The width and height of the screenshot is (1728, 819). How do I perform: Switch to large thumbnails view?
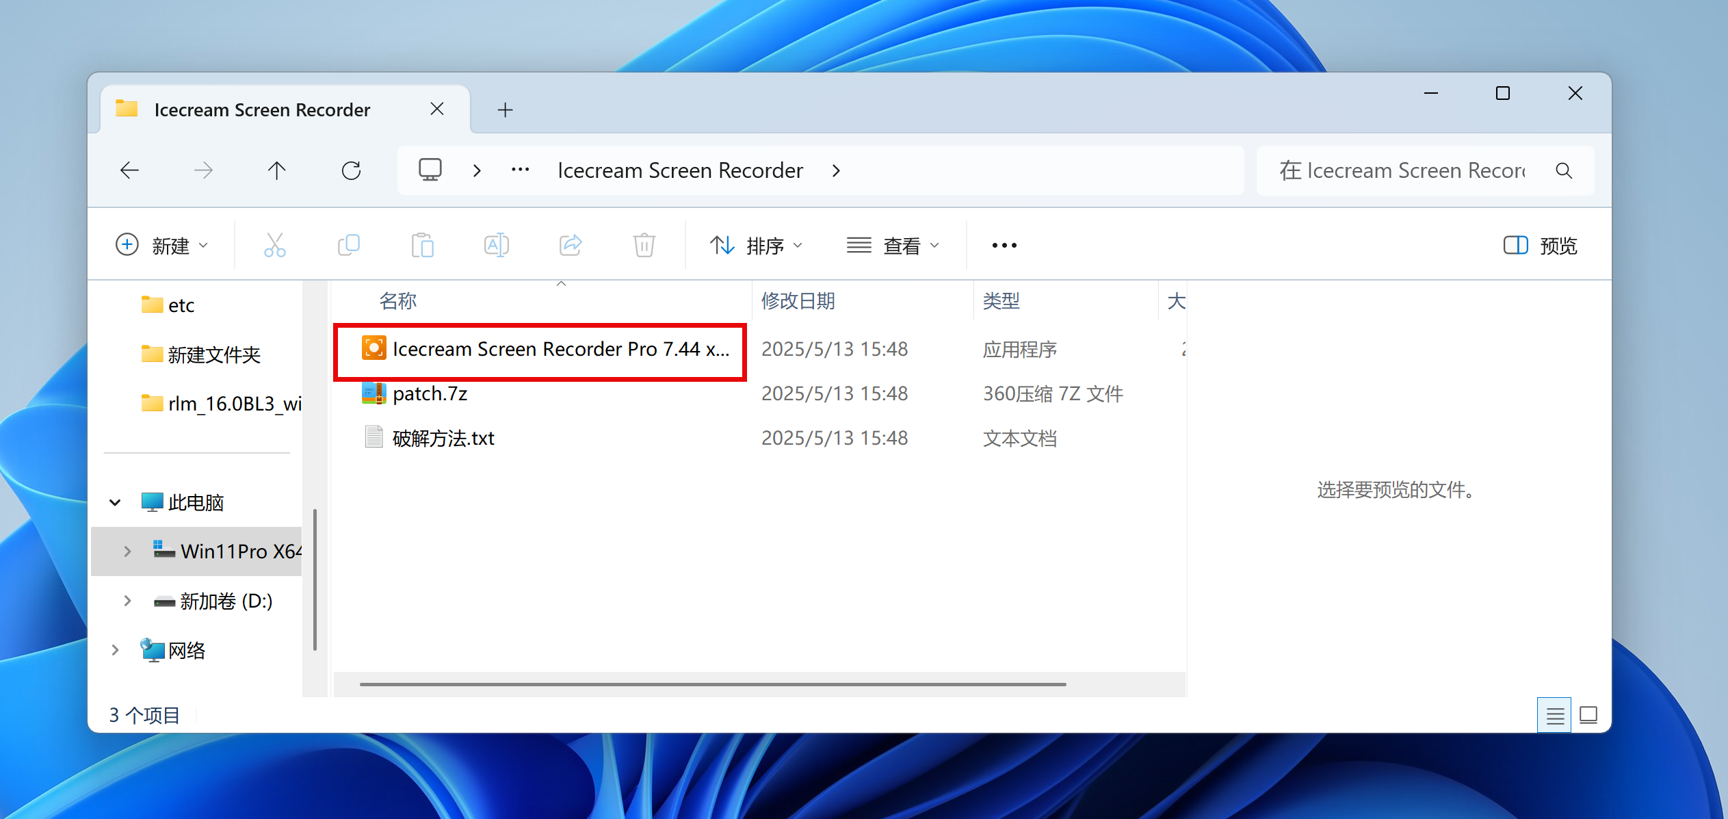point(1588,716)
